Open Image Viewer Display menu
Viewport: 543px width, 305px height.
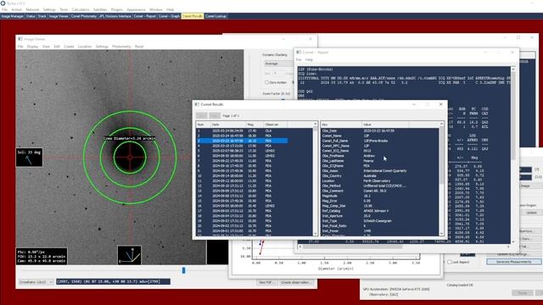click(x=32, y=47)
